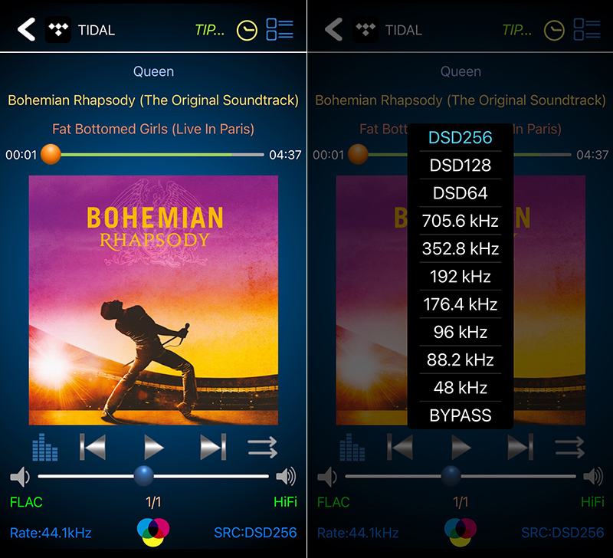Select 192 kHz sample rate
The width and height of the screenshot is (613, 558).
pos(461,277)
